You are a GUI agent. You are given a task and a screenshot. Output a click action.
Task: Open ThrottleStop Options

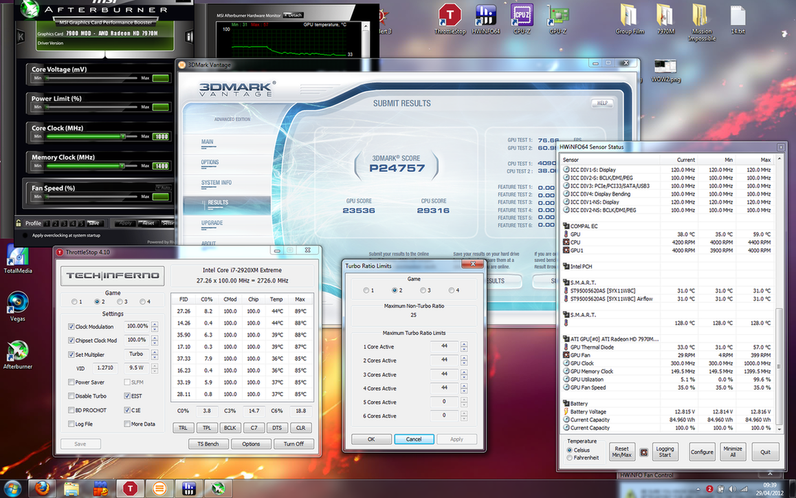click(251, 444)
